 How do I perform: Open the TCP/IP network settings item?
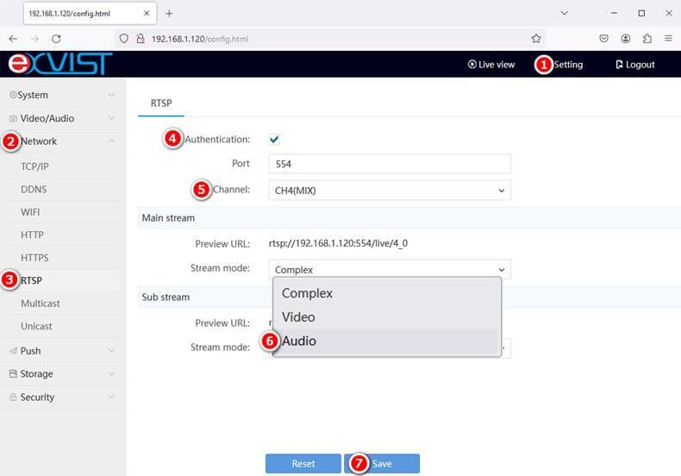click(x=35, y=166)
